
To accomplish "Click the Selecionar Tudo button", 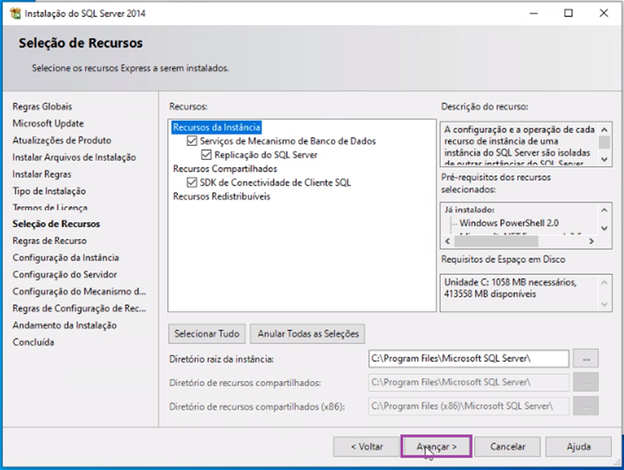I will [x=207, y=334].
